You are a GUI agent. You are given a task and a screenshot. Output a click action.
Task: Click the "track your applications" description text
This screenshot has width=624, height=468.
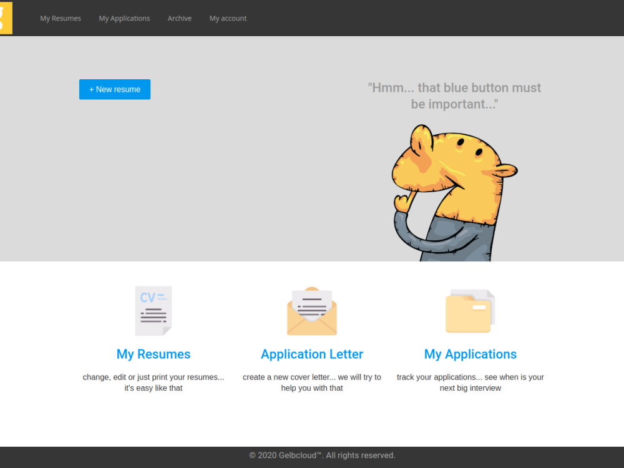click(470, 383)
